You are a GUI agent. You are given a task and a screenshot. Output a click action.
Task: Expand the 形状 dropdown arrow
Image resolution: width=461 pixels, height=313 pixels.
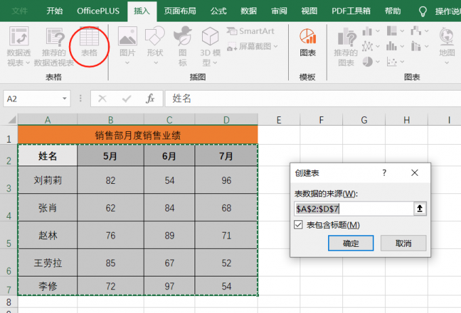point(156,62)
